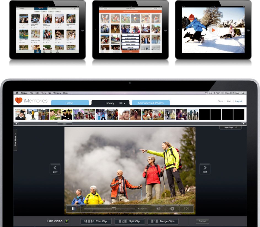Click the video progress slider handle
This screenshot has width=260, height=227.
[x=113, y=209]
